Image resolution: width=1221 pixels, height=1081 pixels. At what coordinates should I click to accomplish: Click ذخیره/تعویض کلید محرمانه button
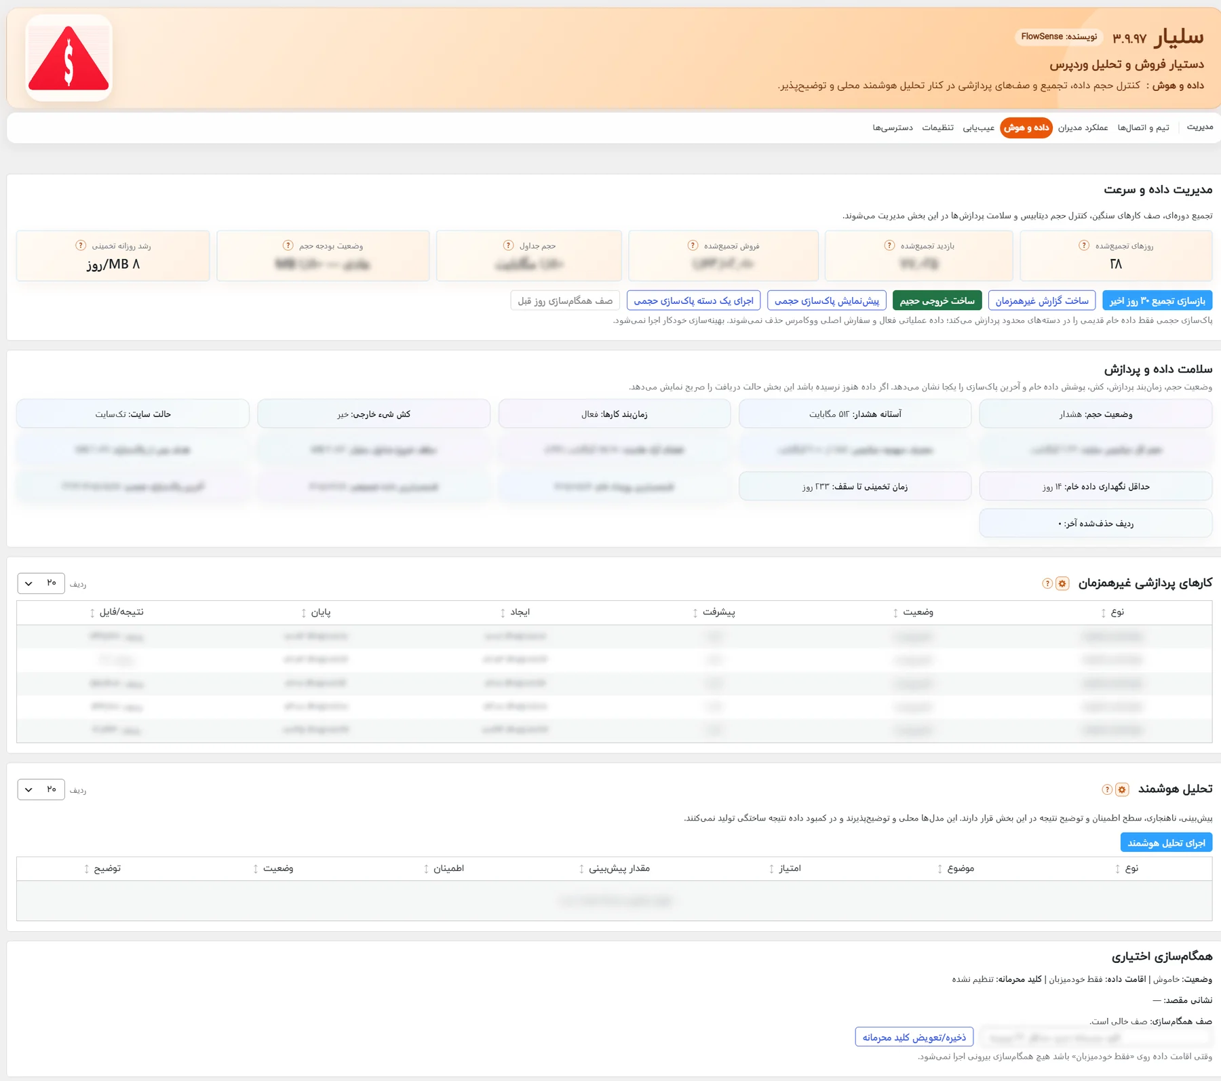point(914,1038)
